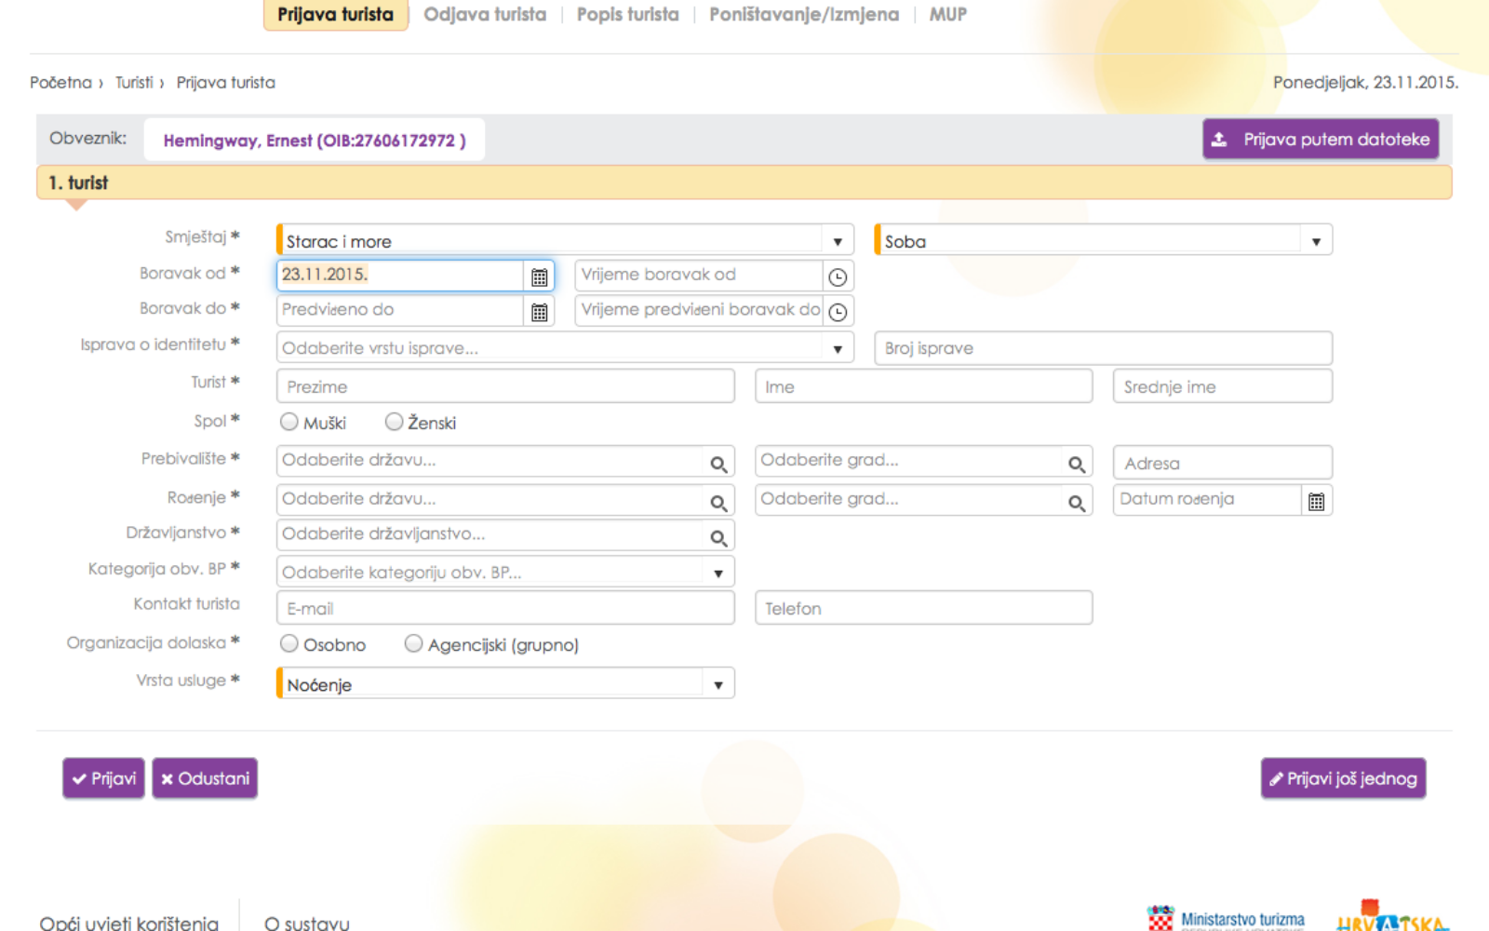
Task: Switch to the Odjava turista tab
Action: click(x=485, y=15)
